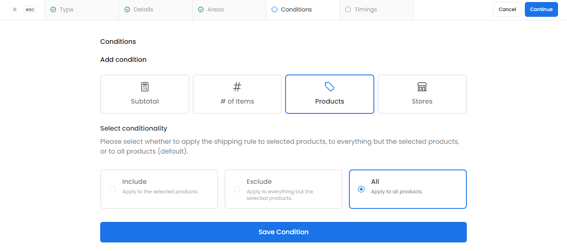
Task: Choose the All products radio option
Action: (x=361, y=189)
